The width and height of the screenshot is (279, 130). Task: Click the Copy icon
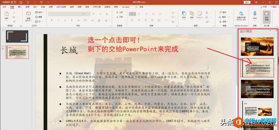coord(14,17)
